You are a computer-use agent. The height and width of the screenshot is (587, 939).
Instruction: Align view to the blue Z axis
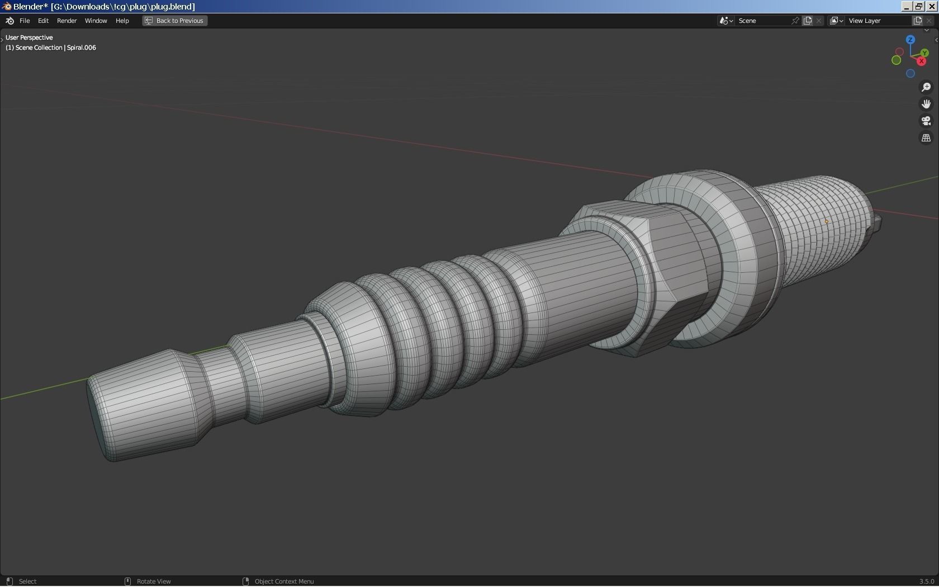click(x=910, y=40)
